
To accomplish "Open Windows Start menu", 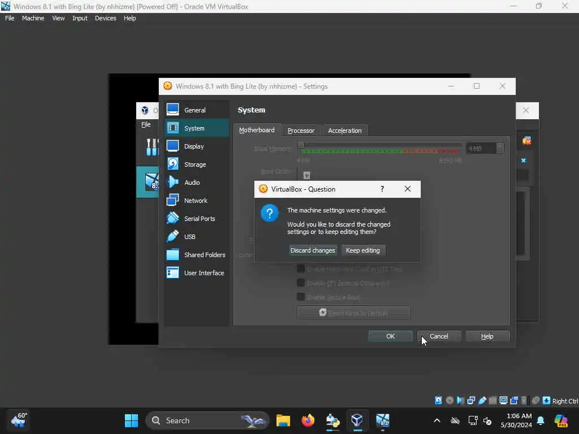I will tap(131, 420).
